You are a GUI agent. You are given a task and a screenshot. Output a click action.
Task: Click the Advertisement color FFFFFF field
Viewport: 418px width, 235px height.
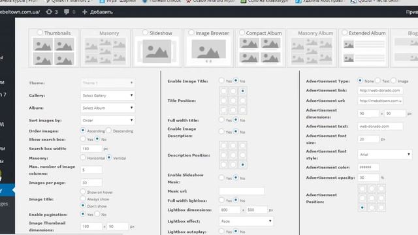368,167
